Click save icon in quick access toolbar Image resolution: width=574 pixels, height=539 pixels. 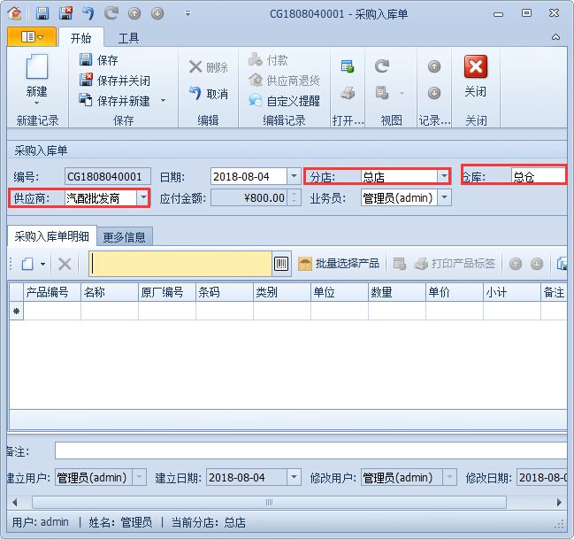click(42, 13)
